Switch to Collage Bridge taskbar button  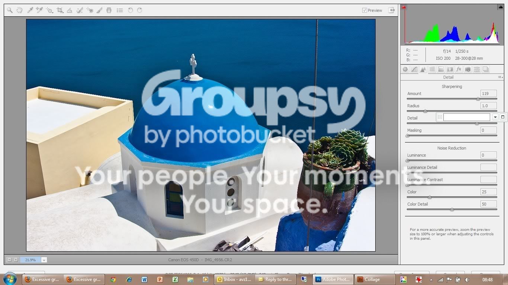(375, 279)
